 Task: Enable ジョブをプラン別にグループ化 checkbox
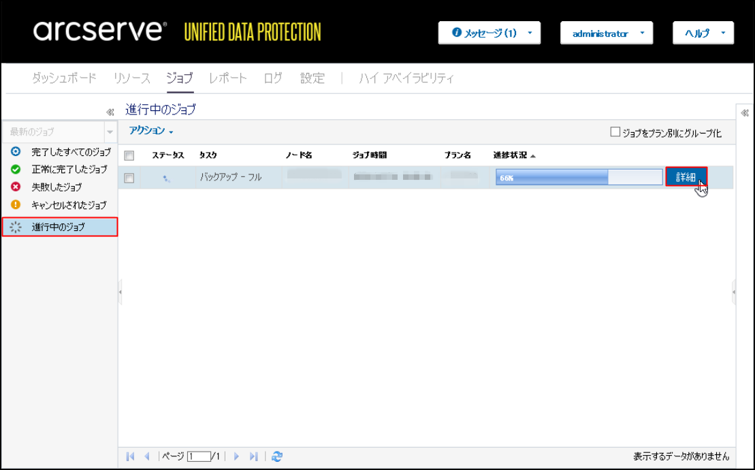pyautogui.click(x=615, y=132)
